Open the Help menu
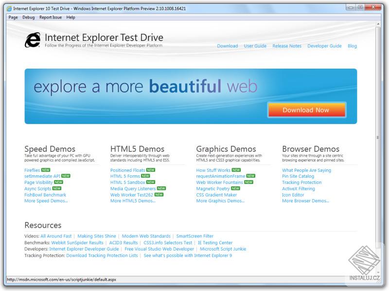This screenshot has width=389, height=291. point(71,17)
